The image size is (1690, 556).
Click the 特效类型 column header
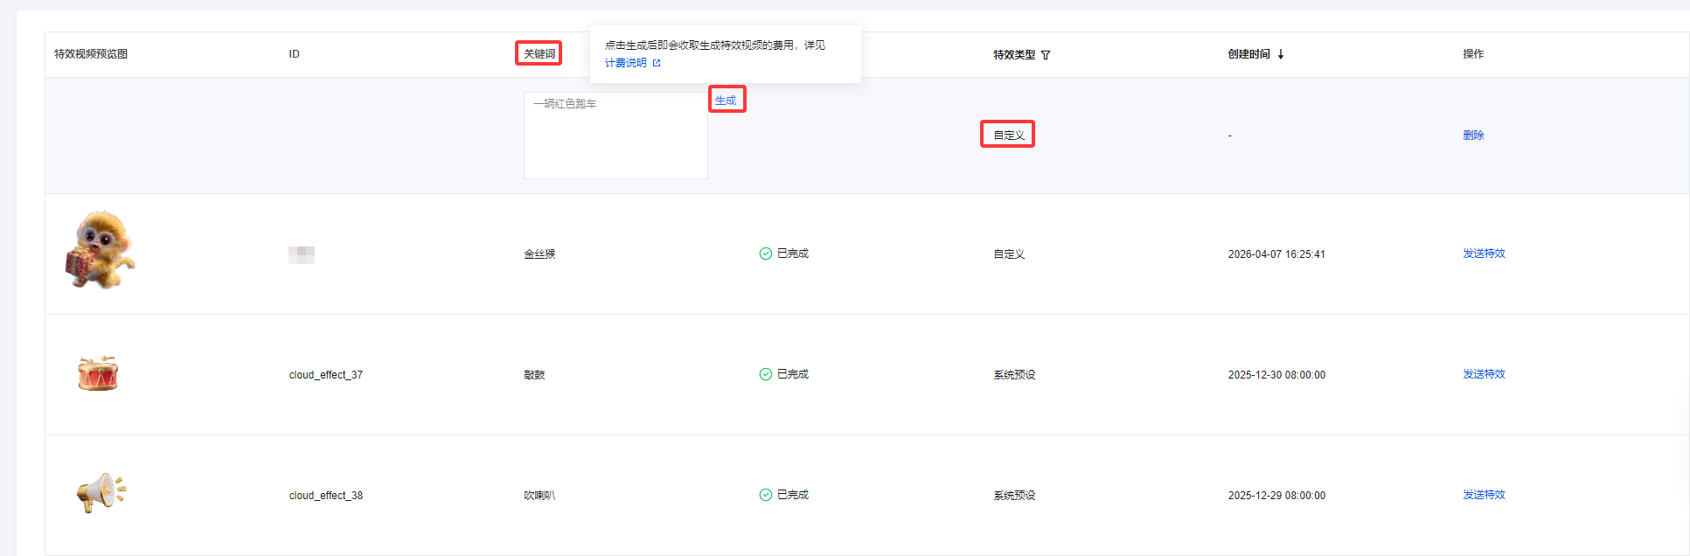(1014, 55)
